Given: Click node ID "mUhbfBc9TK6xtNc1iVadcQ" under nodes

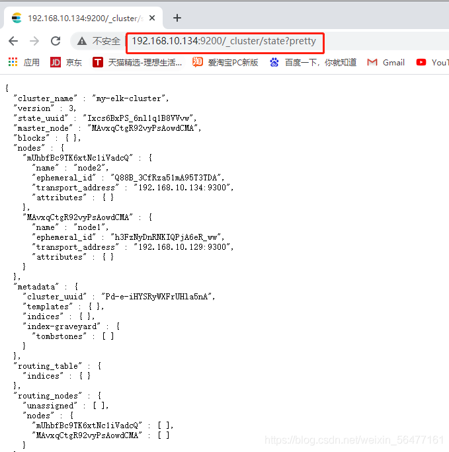Looking at the screenshot, I should tap(77, 158).
